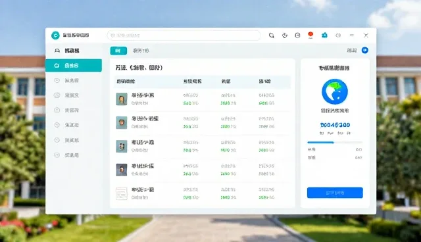Click the gray pill-shaped icon before the minimize button
Screen dimensions: 421x242
pos(338,36)
